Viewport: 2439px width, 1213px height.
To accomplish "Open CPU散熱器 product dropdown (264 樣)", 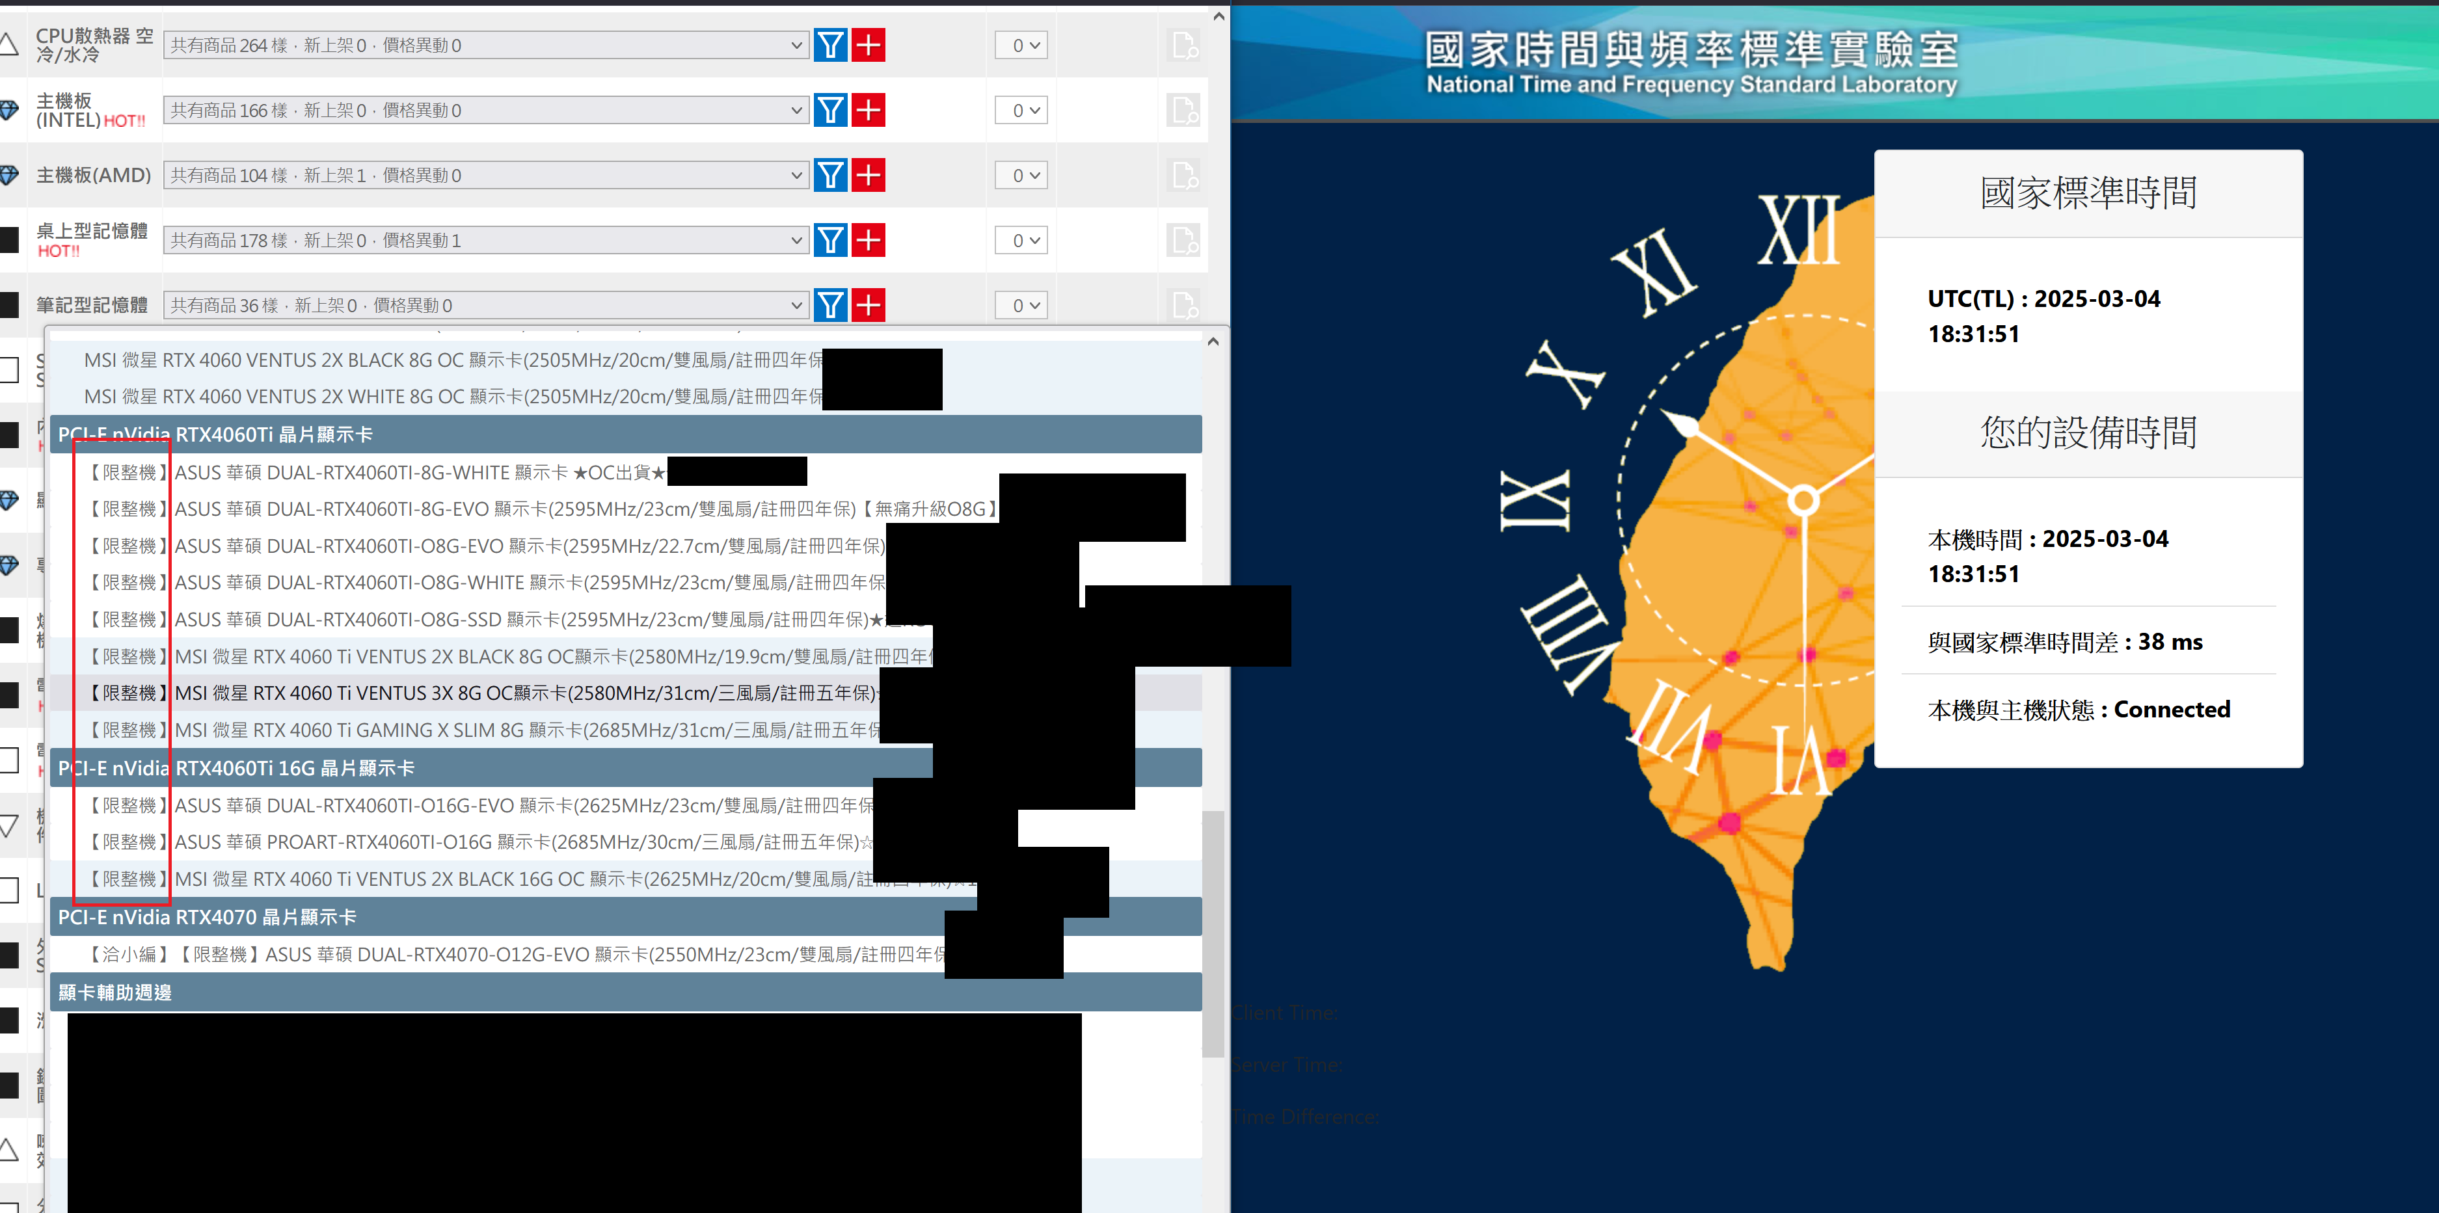I will pyautogui.click(x=486, y=44).
